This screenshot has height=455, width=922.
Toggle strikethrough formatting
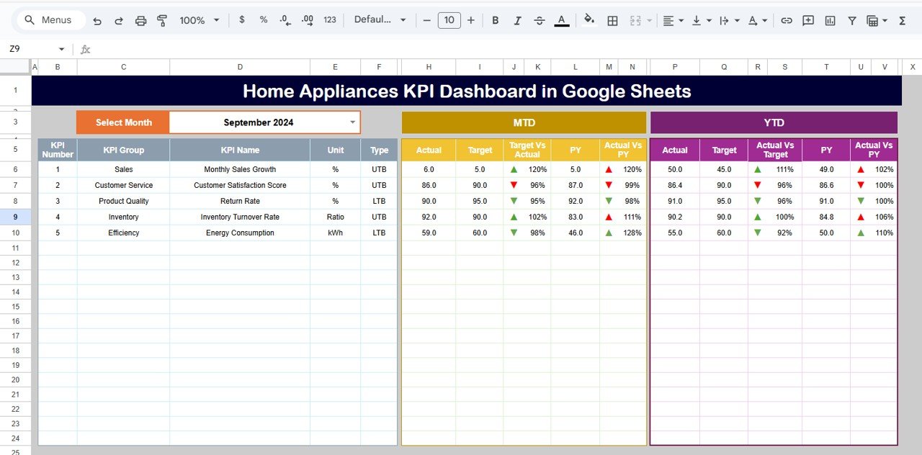(539, 19)
